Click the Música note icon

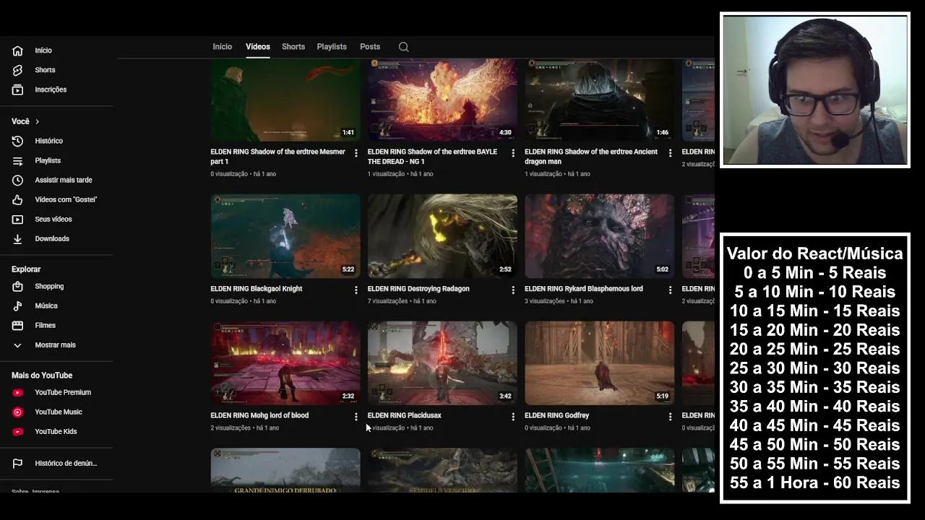[x=18, y=305]
